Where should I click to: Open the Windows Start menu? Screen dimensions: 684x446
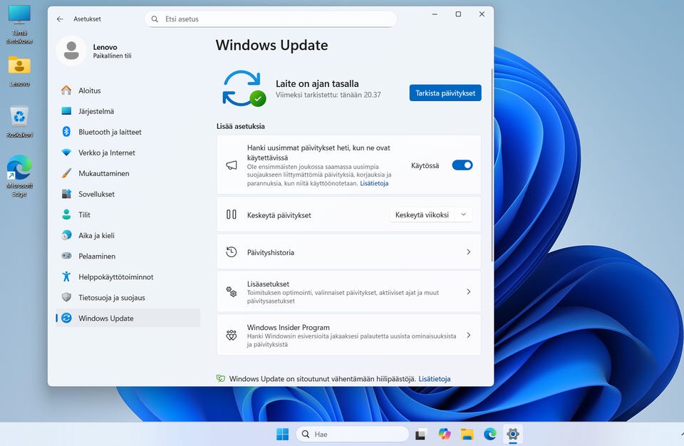coord(282,434)
